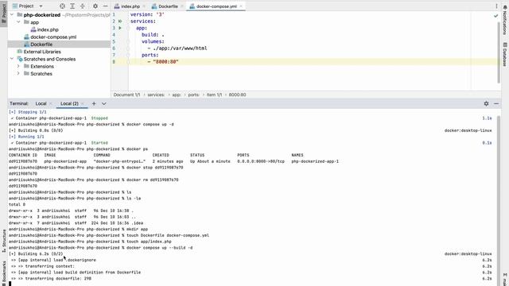The width and height of the screenshot is (509, 286).
Task: Select the docker-compose.yml editor tab
Action: (216, 6)
